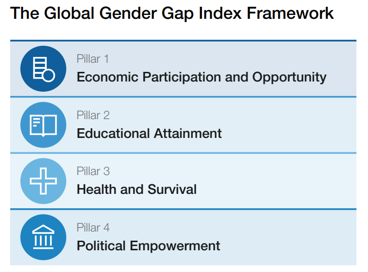The width and height of the screenshot is (368, 272).
Task: Click the plus symbol inside light blue circle
Action: pos(43,181)
